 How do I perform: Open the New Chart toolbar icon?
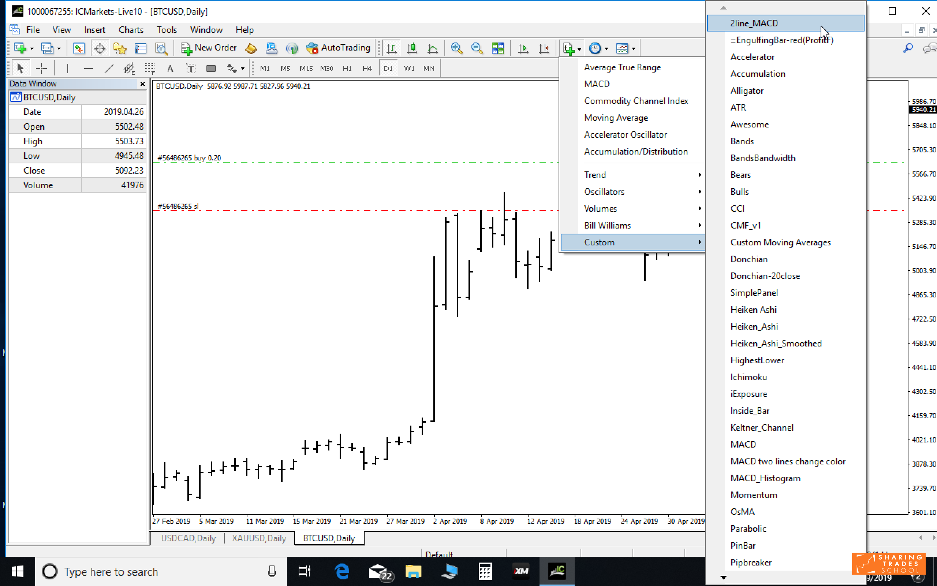coord(19,48)
